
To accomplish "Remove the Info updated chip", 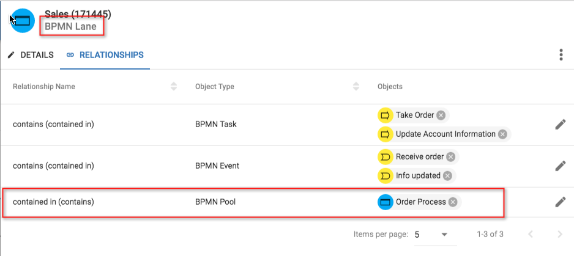I will click(447, 175).
